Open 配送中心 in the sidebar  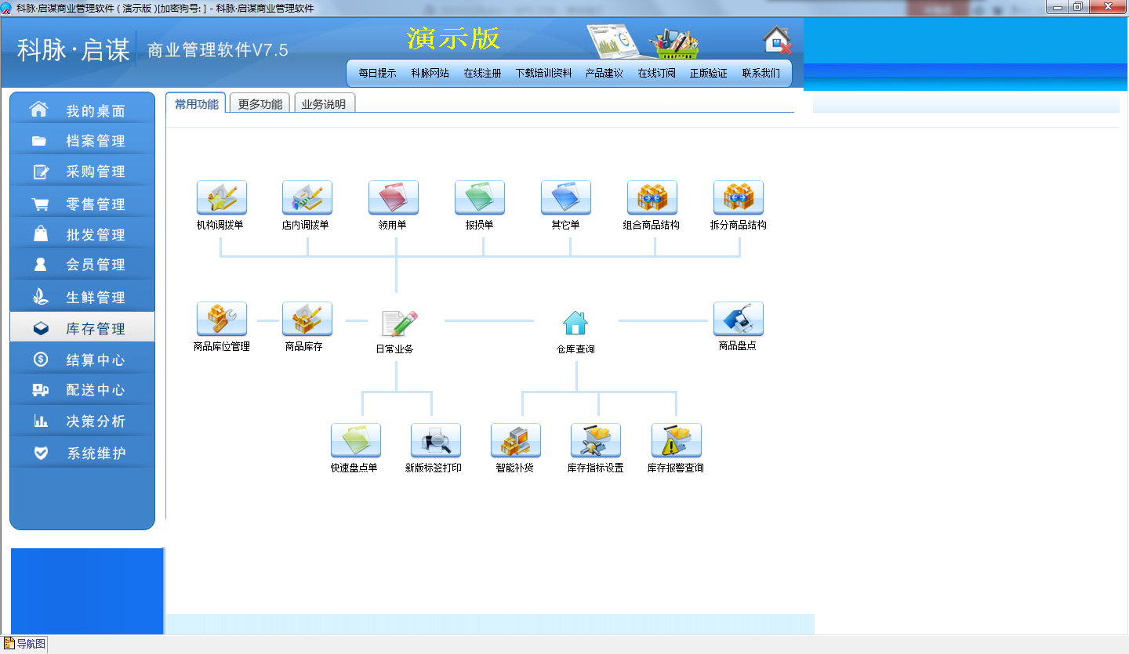coord(82,390)
